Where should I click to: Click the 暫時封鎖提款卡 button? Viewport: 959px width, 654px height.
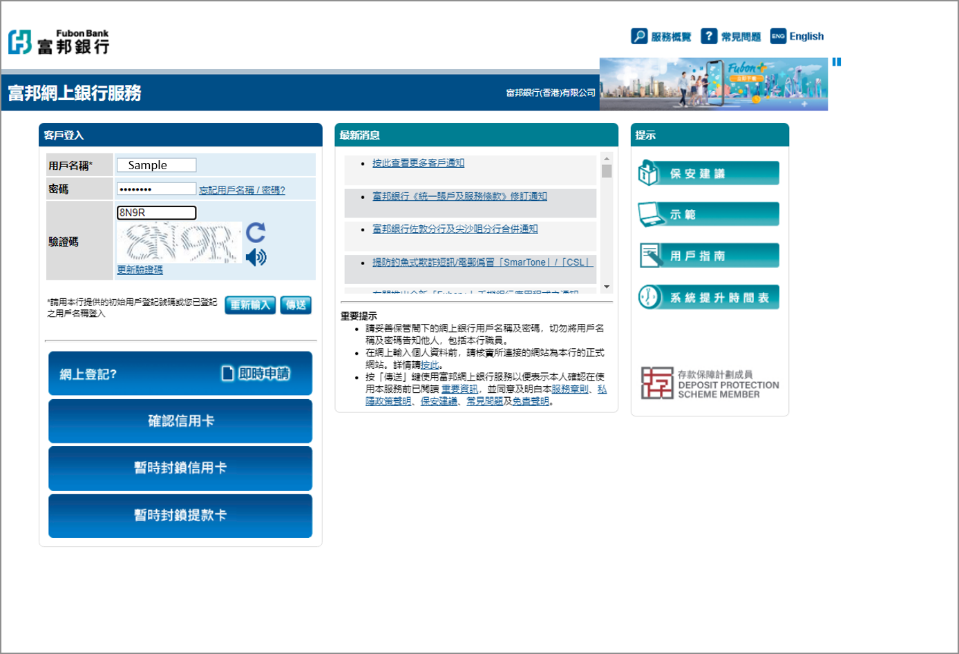pos(180,515)
